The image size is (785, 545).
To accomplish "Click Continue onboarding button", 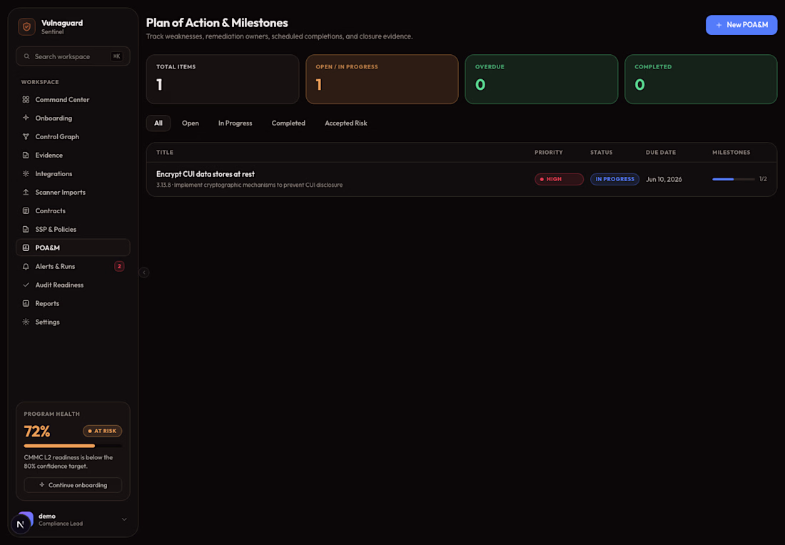I will [73, 485].
